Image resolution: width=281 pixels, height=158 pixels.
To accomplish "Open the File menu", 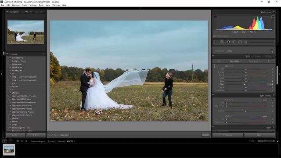I will pos(3,5).
